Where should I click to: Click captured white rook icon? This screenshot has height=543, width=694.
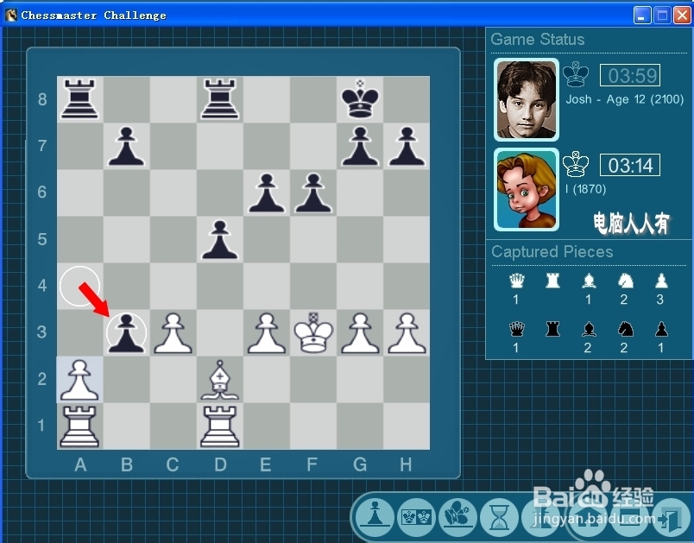point(552,281)
